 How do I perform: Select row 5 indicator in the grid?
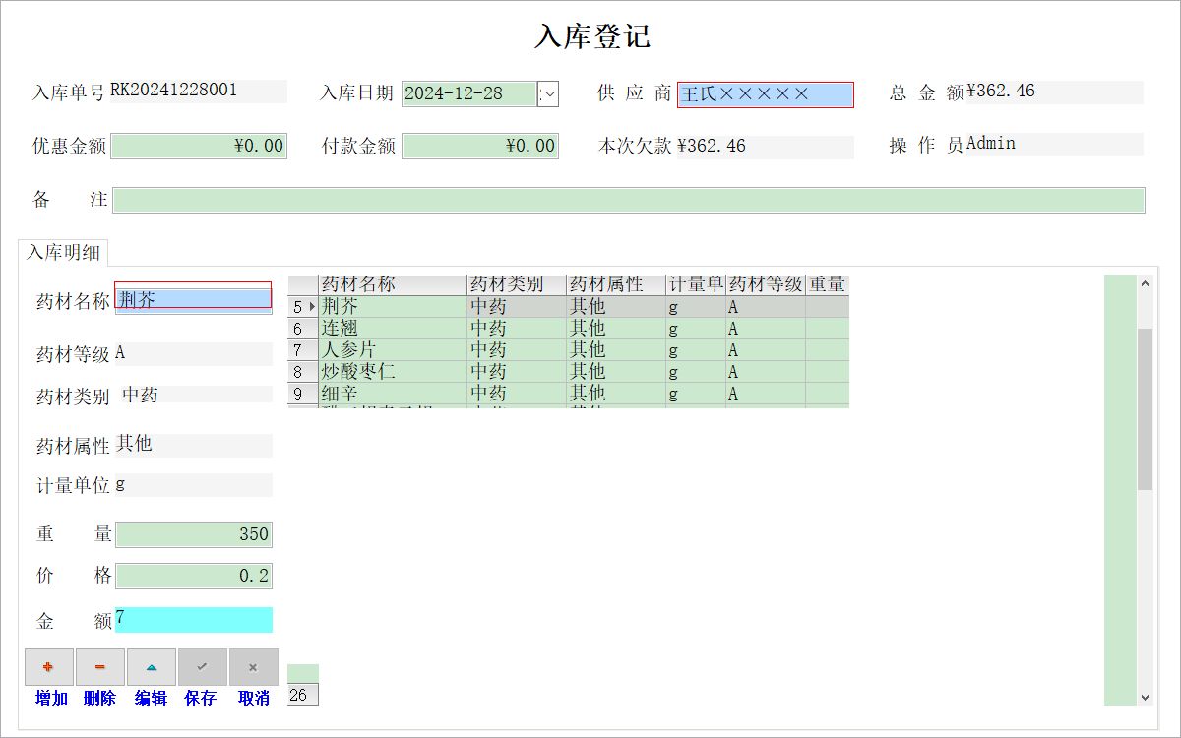click(x=303, y=306)
